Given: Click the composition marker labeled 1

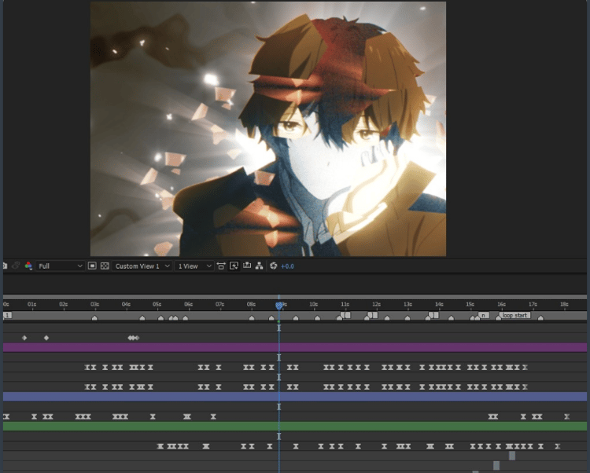Looking at the screenshot, I should (x=7, y=315).
